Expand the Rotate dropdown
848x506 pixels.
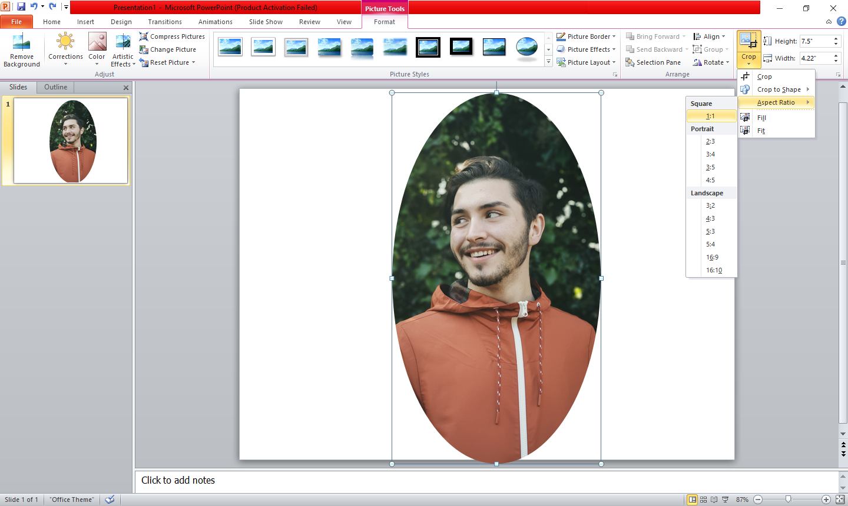[x=727, y=62]
